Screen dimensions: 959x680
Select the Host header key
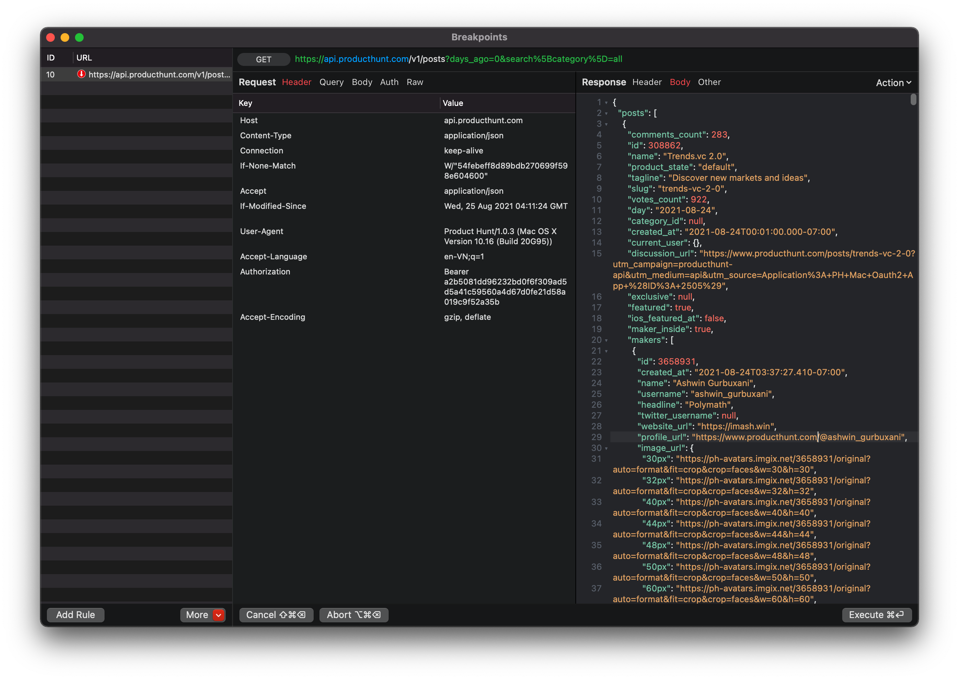click(248, 120)
